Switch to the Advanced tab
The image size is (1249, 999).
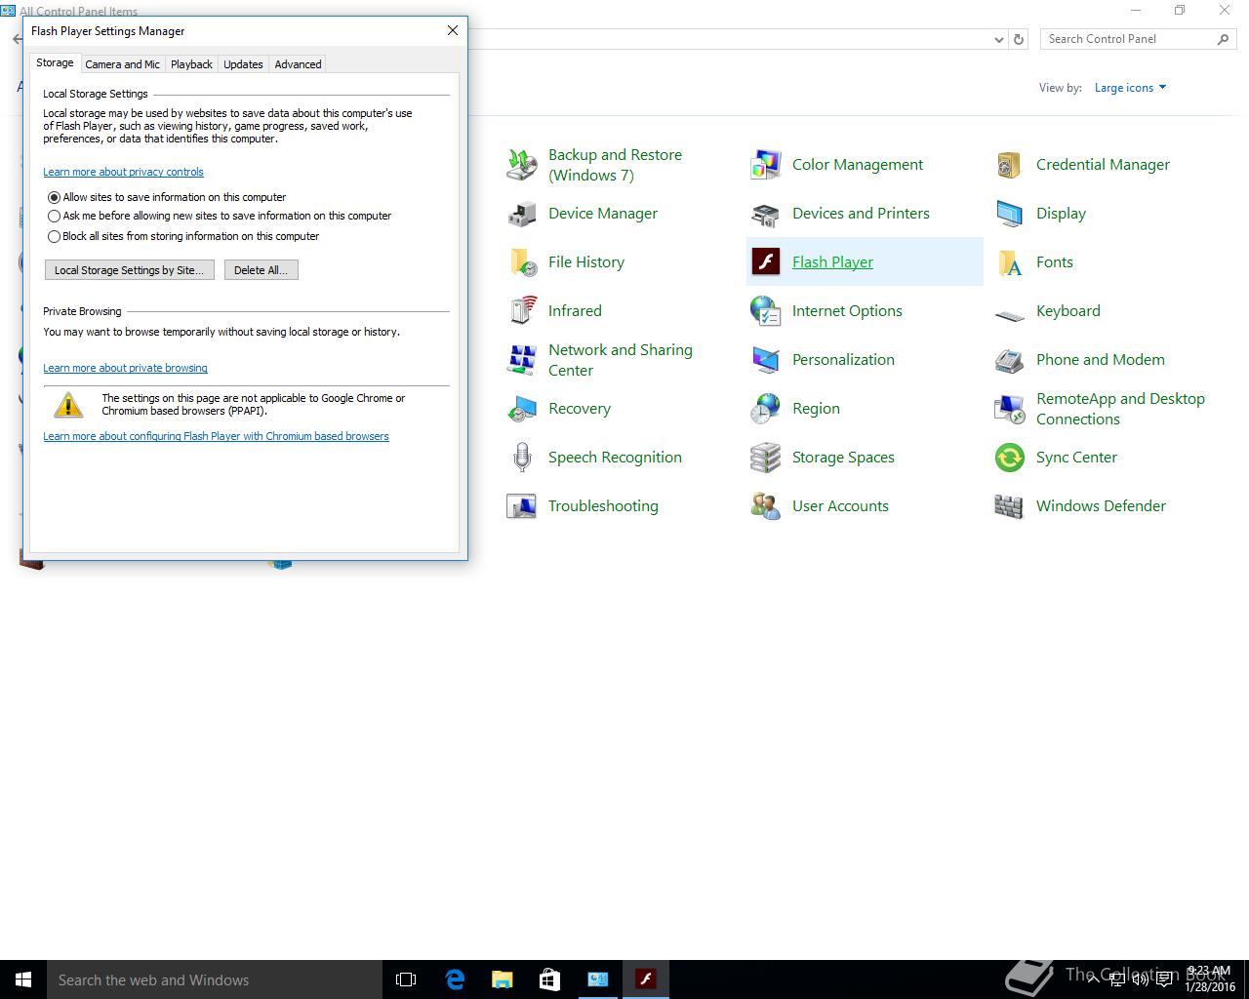tap(298, 64)
